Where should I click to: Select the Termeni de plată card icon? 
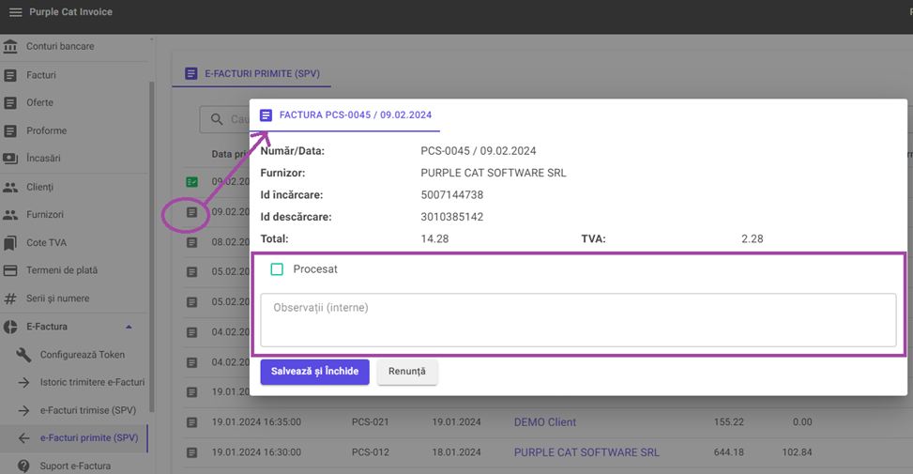point(10,270)
